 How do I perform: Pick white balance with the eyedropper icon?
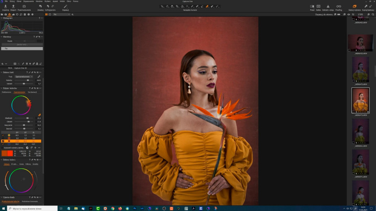(38, 77)
